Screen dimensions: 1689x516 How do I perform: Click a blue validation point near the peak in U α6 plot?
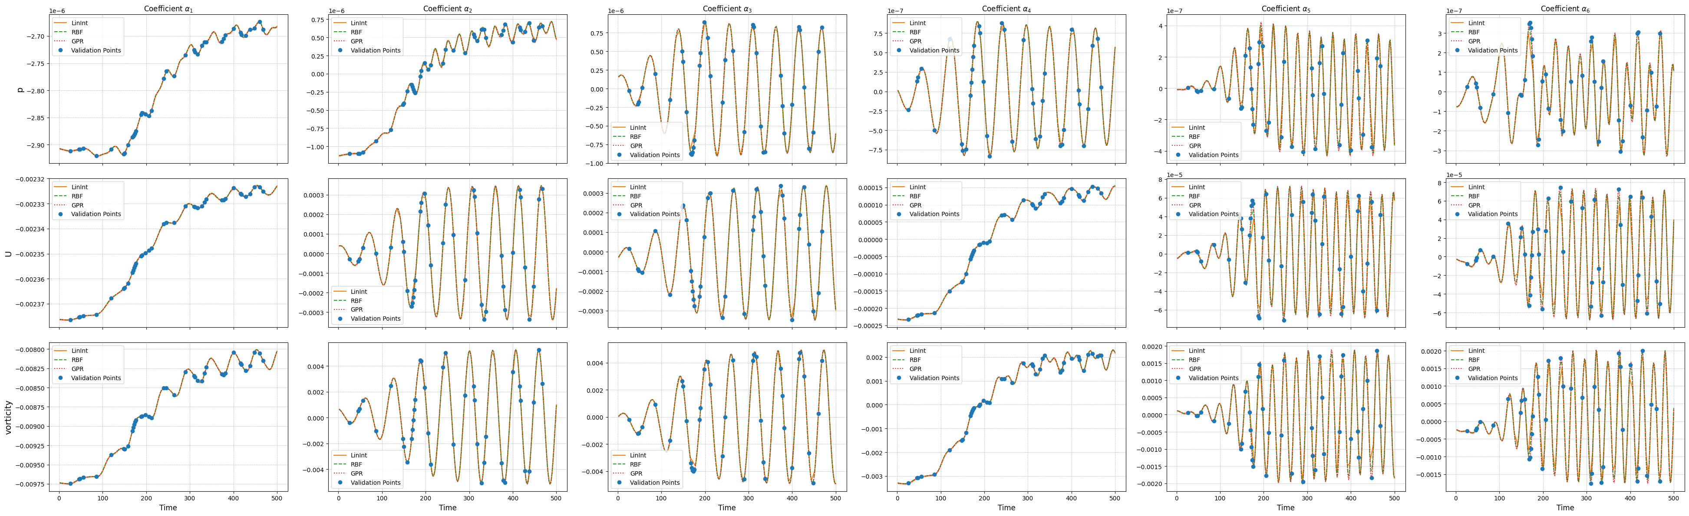click(1560, 187)
